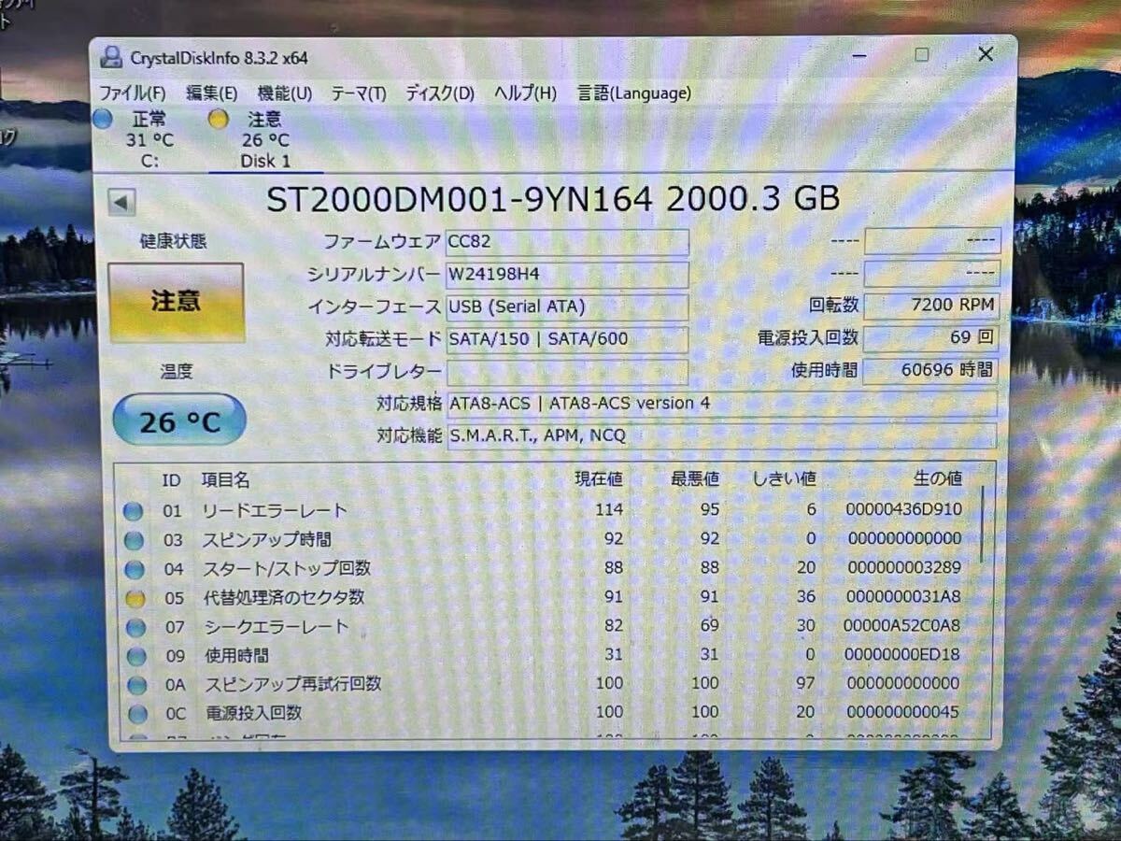Select the 05 代替処理済のセクタ数 attribute row
This screenshot has height=841, width=1121.
(x=374, y=597)
